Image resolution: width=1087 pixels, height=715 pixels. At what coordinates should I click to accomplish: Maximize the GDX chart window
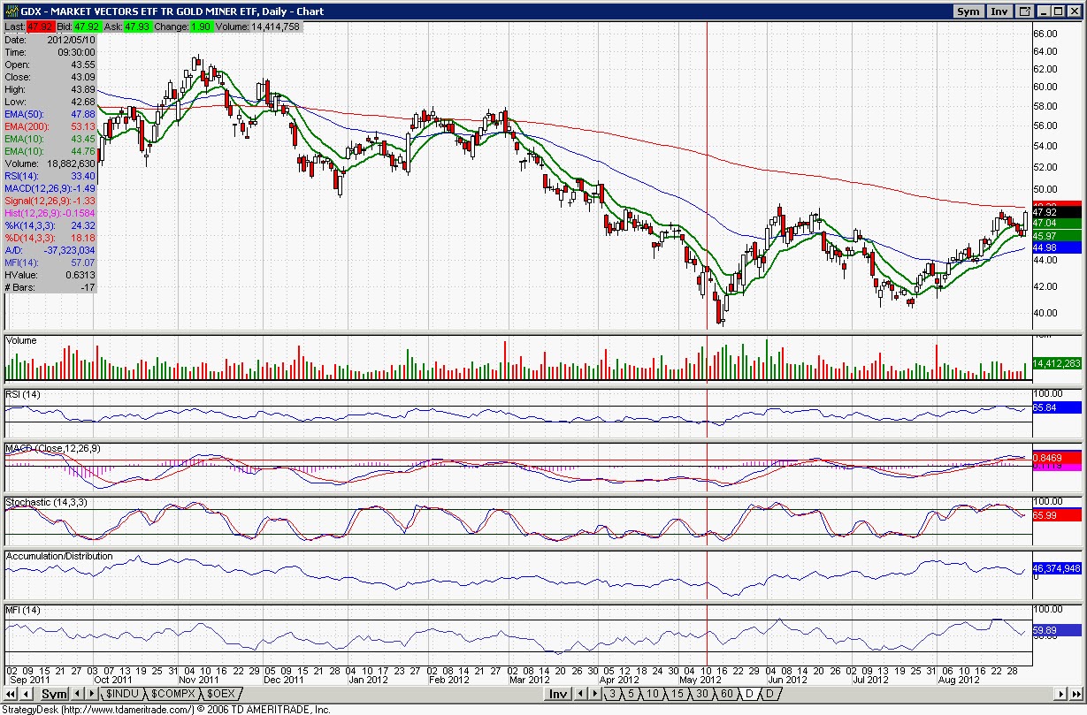pyautogui.click(x=1058, y=11)
